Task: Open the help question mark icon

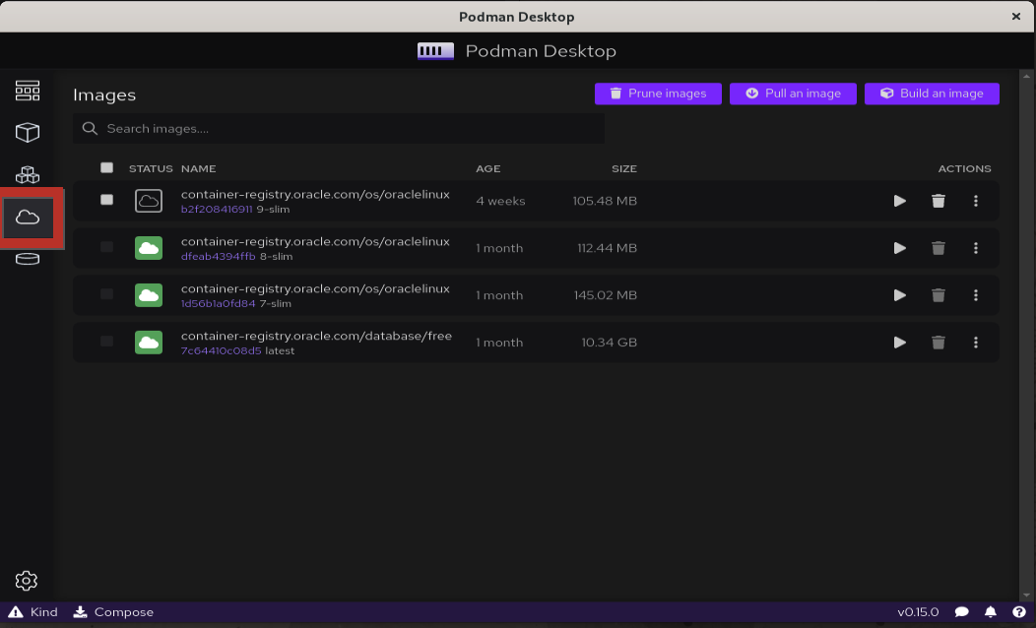Action: click(x=1019, y=612)
